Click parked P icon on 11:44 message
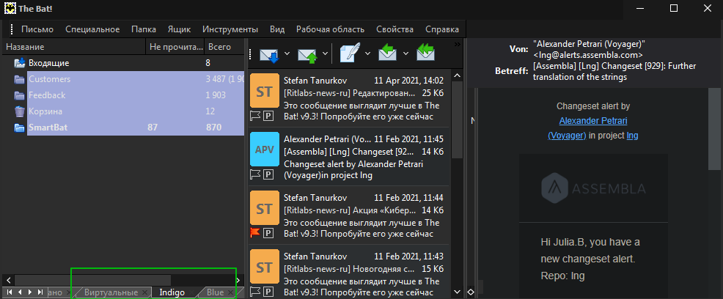The width and height of the screenshot is (723, 299). pyautogui.click(x=268, y=233)
